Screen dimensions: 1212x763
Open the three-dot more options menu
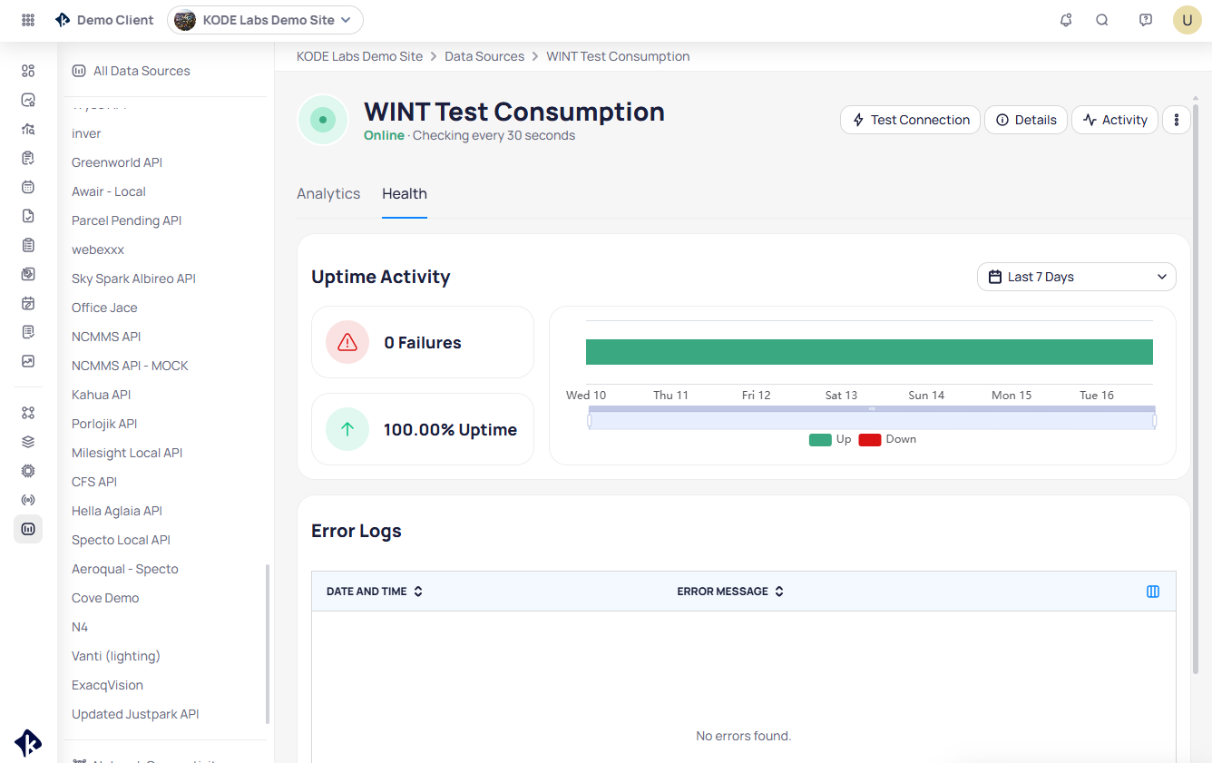1177,120
